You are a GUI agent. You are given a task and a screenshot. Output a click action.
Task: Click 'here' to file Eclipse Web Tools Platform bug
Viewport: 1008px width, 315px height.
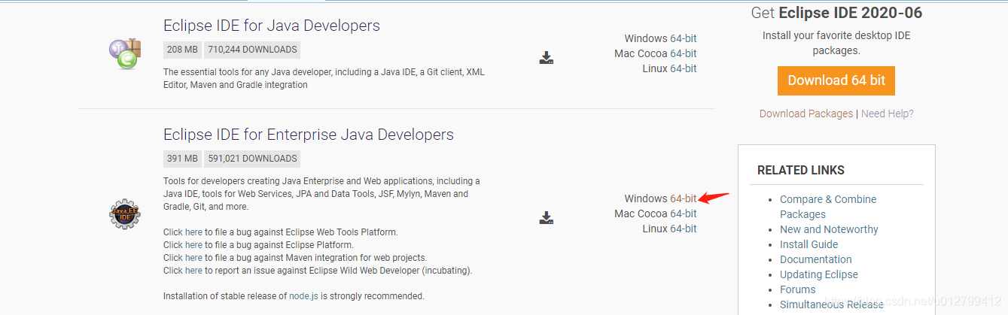193,232
